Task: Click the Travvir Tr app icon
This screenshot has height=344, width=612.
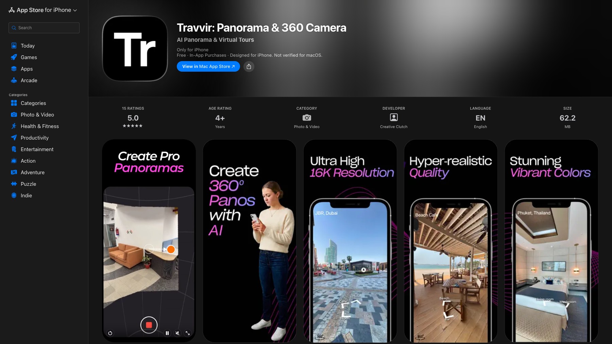Action: pos(135,49)
